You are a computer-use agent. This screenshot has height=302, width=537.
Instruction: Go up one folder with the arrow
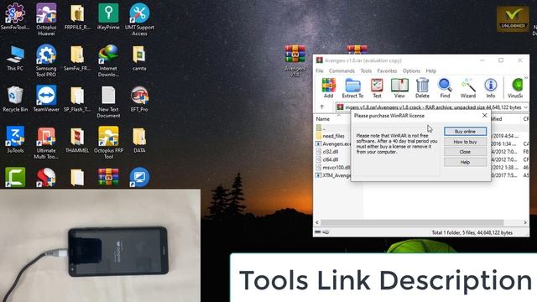322,107
